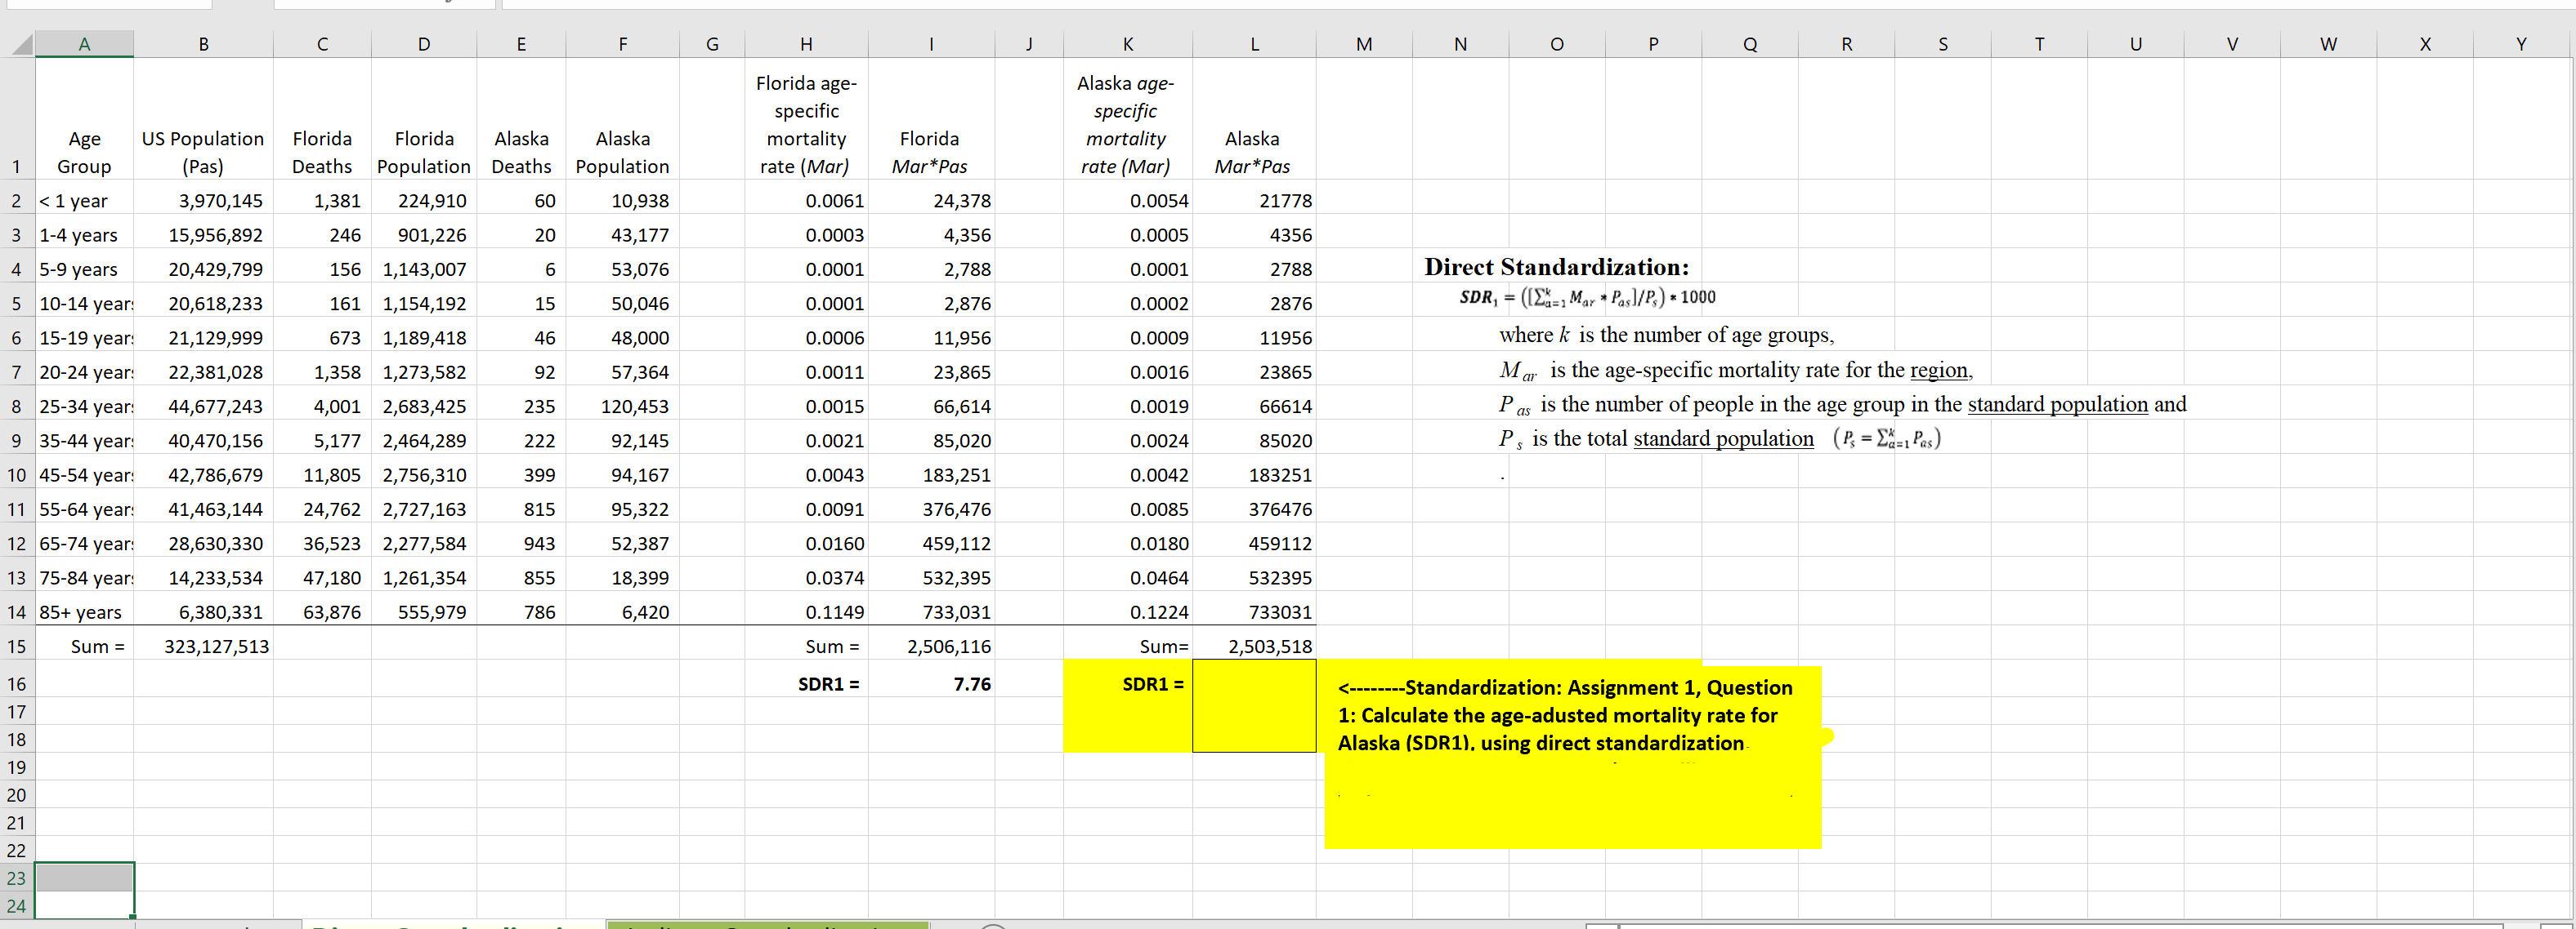Click the bold 'SDR1 =' label under Florida

pyautogui.click(x=828, y=683)
